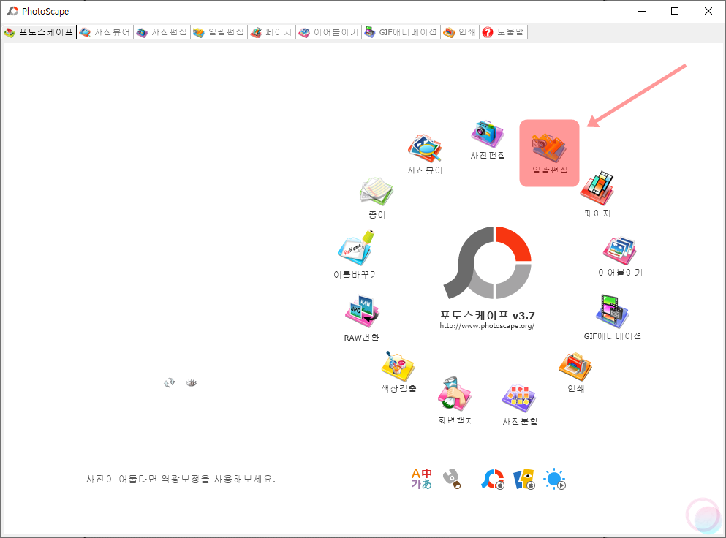
Task: Click the PhotoScape logo icon in the bottom row
Action: 493,480
